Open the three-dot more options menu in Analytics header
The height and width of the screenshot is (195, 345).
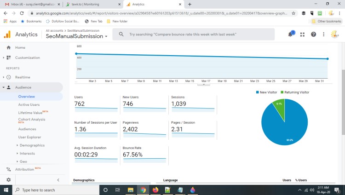323,34
